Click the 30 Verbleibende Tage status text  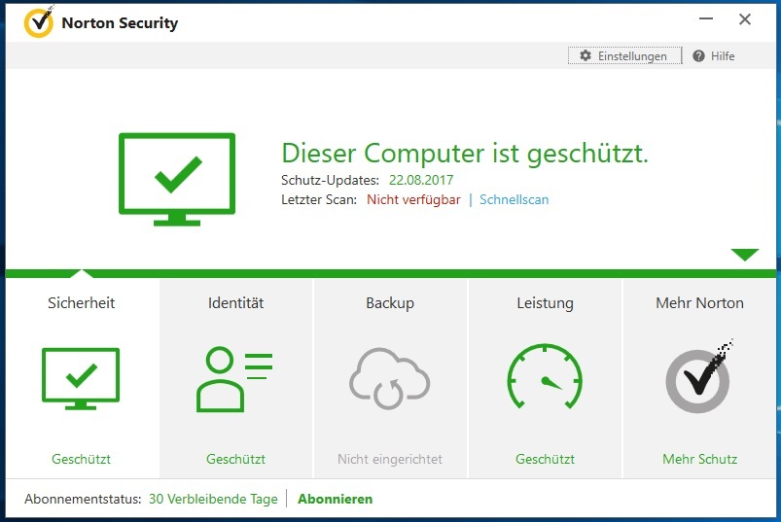pyautogui.click(x=213, y=499)
